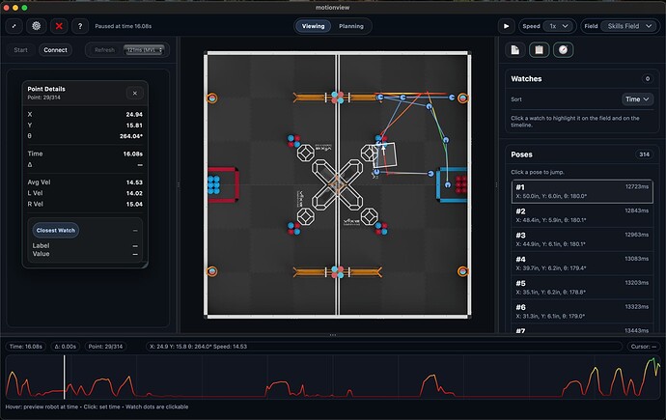This screenshot has width=666, height=420.
Task: Click the Cursor status readout
Action: click(644, 347)
